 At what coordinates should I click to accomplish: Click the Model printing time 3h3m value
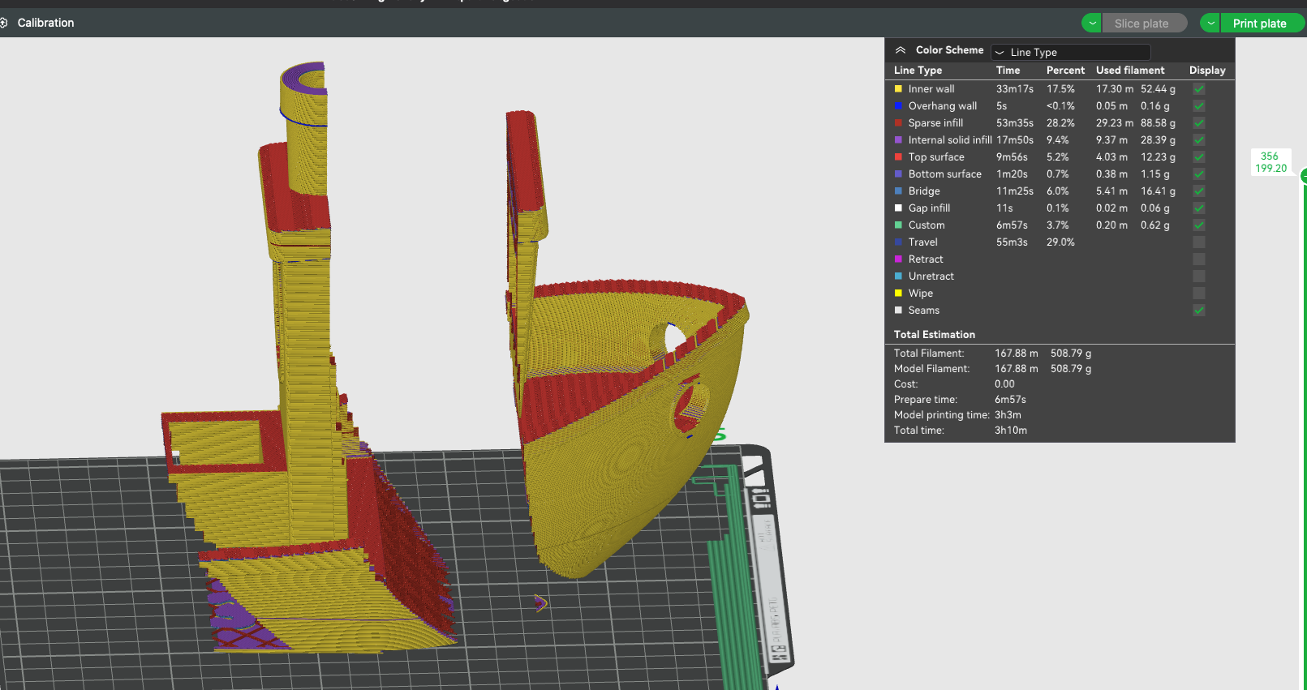click(x=1008, y=415)
